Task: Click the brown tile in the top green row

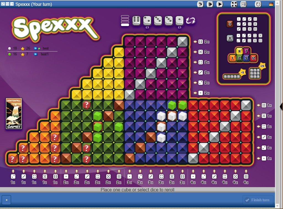Action: tap(119, 105)
